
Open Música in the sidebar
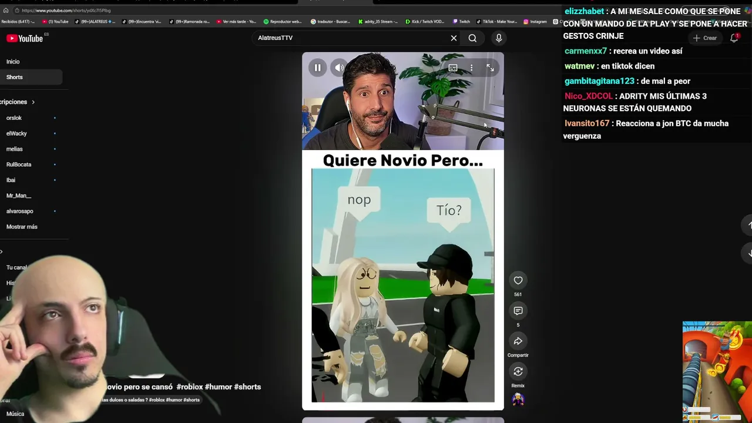15,414
